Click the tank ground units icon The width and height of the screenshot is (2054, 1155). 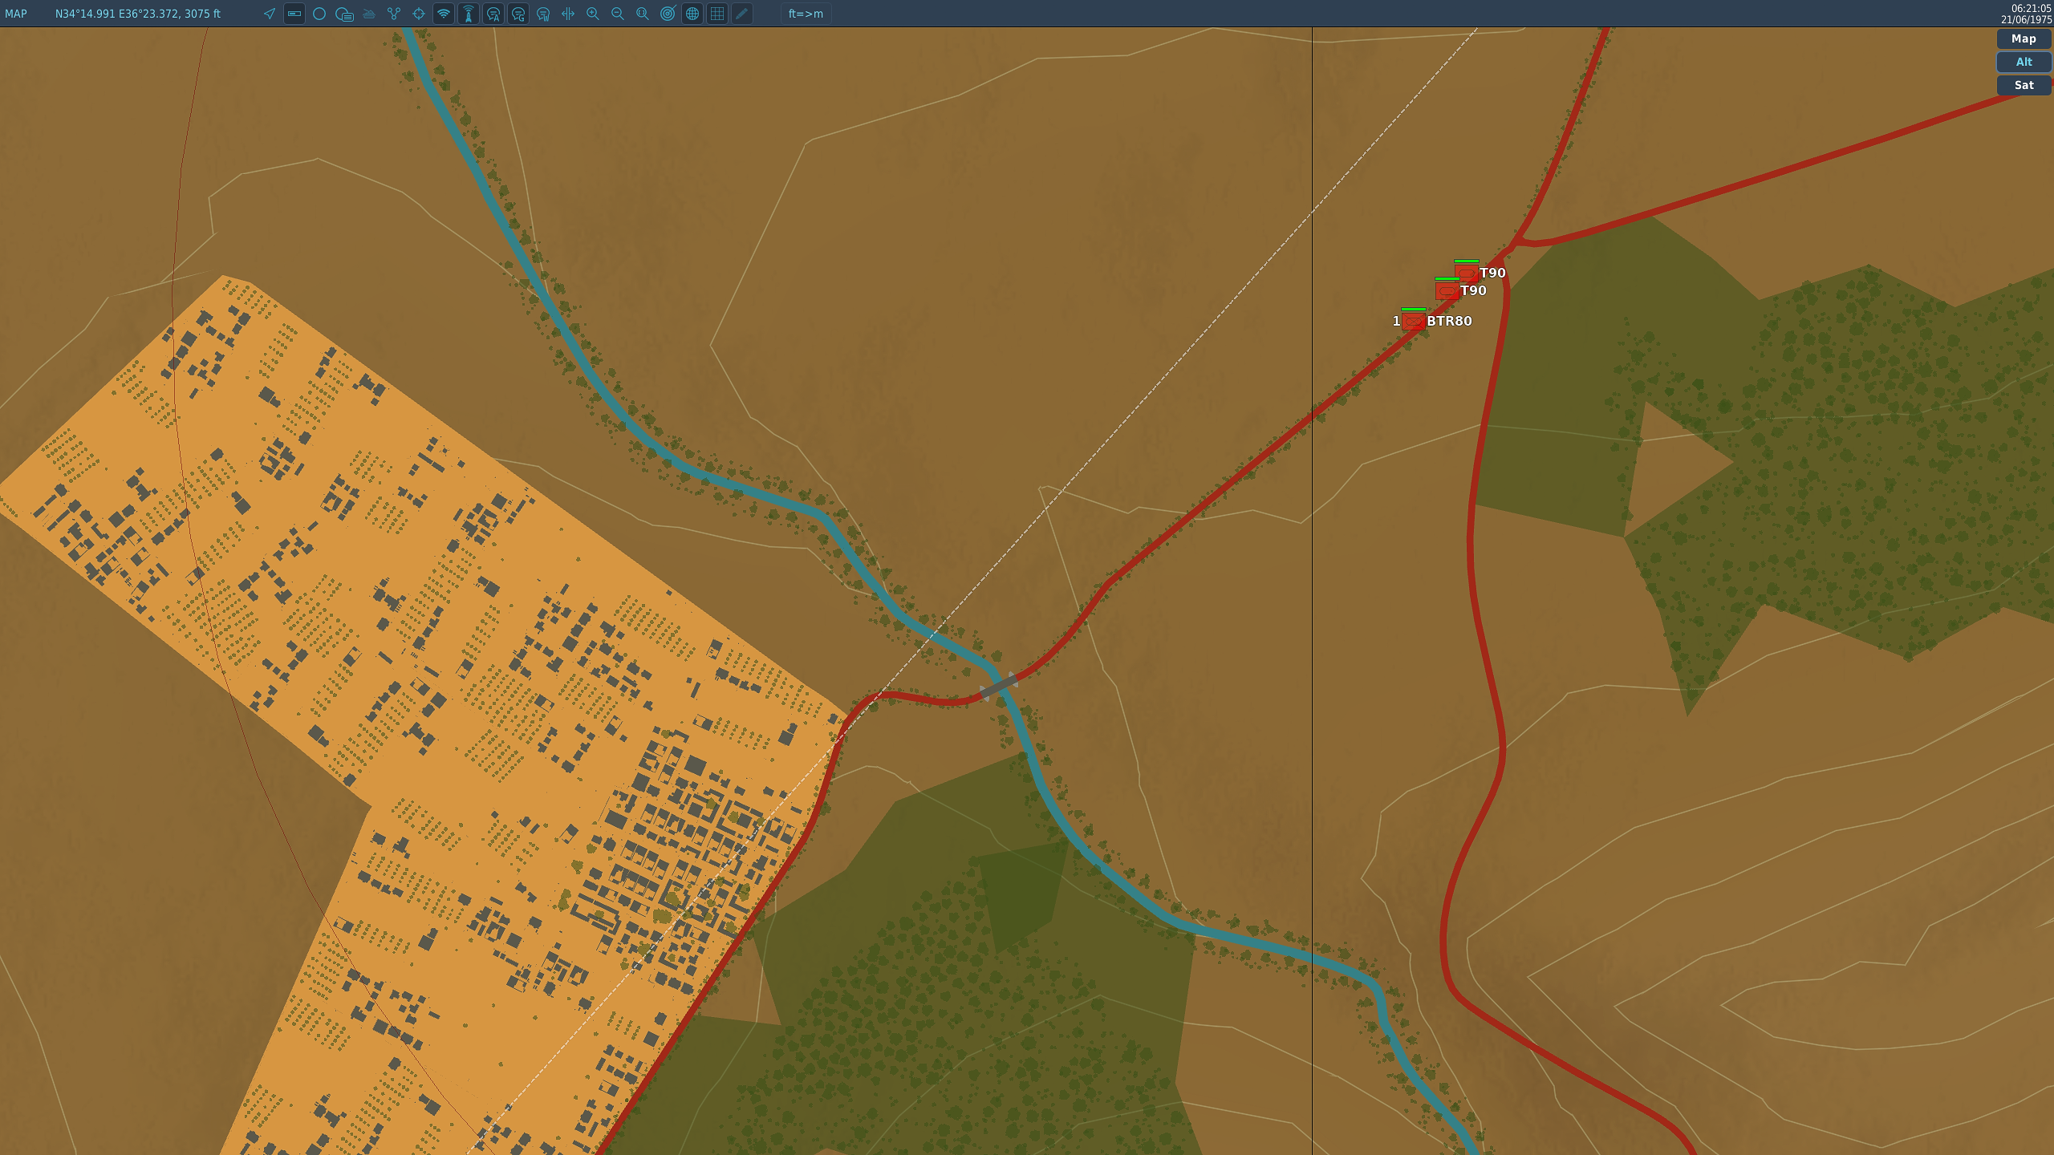pyautogui.click(x=369, y=14)
